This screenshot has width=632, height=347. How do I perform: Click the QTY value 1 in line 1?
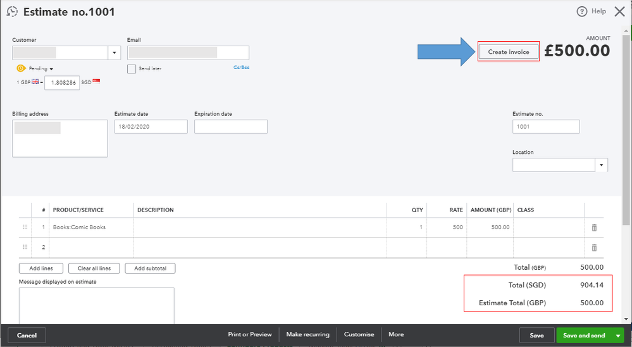coord(421,227)
